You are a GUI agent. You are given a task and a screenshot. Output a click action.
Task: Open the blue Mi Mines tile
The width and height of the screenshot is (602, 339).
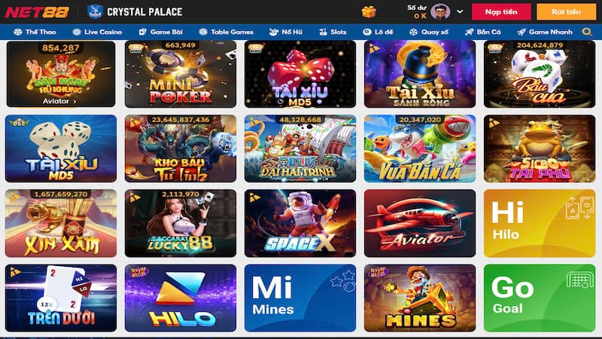300,298
